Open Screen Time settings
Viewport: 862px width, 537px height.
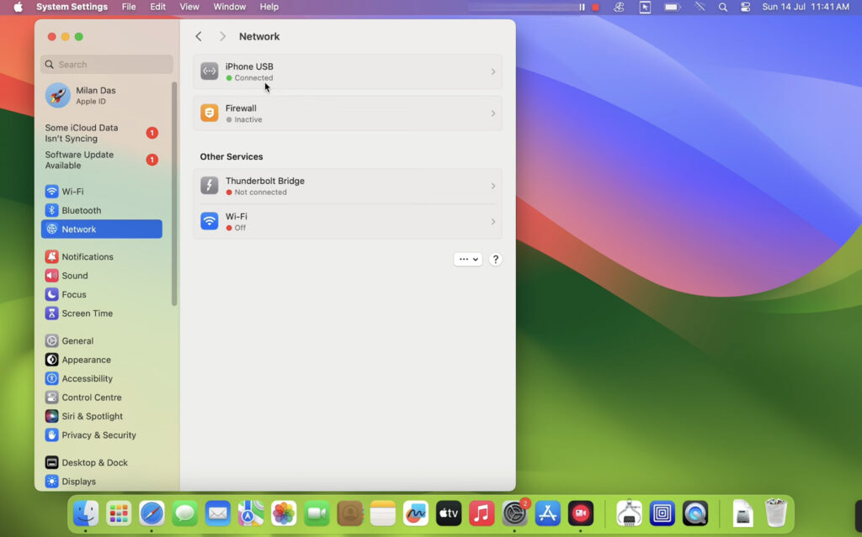86,313
